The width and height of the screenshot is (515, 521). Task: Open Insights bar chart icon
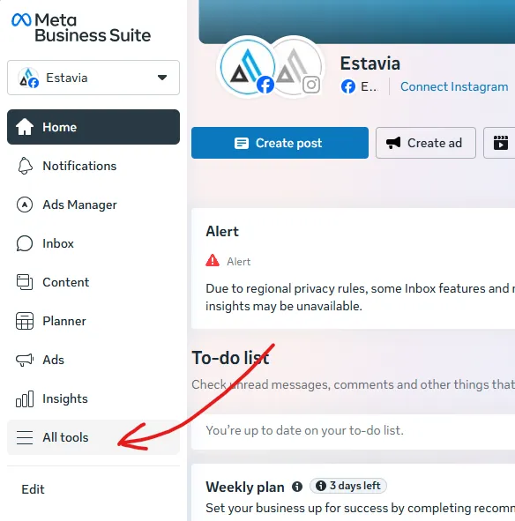pos(25,398)
